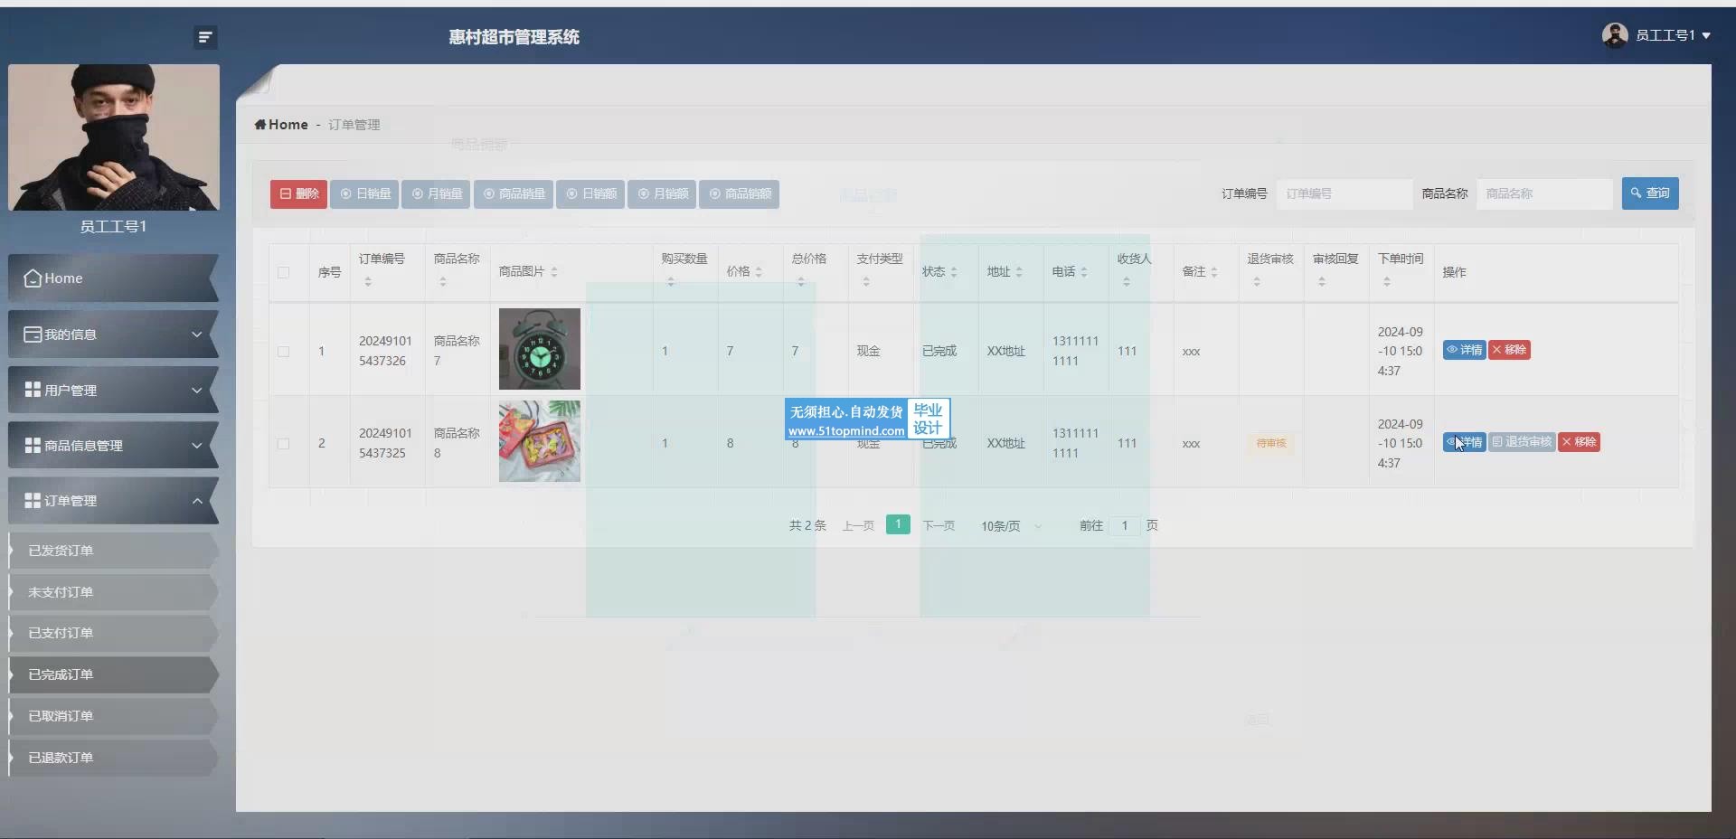Collapse sidebar with the menu fold icon
The width and height of the screenshot is (1736, 839).
205,37
